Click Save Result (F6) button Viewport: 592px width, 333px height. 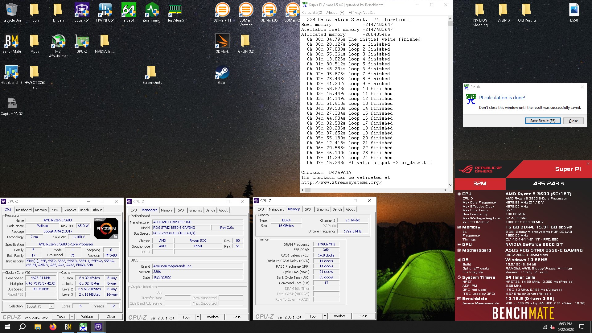point(543,121)
